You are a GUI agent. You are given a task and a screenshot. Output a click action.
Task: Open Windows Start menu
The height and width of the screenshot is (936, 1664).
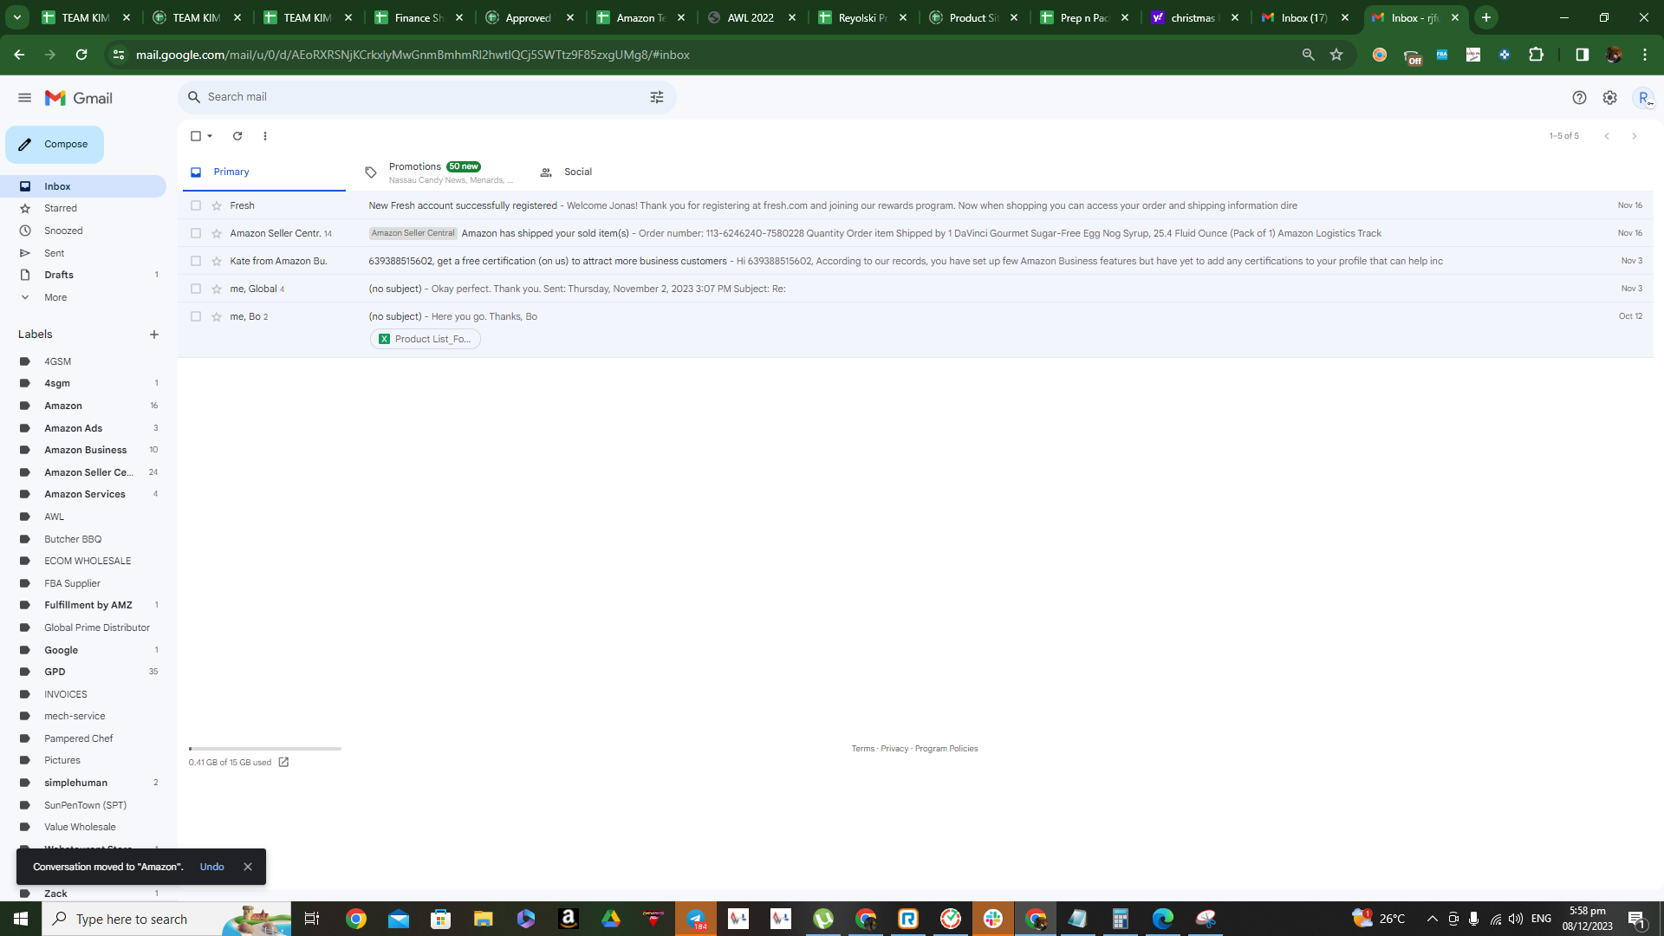coord(21,919)
